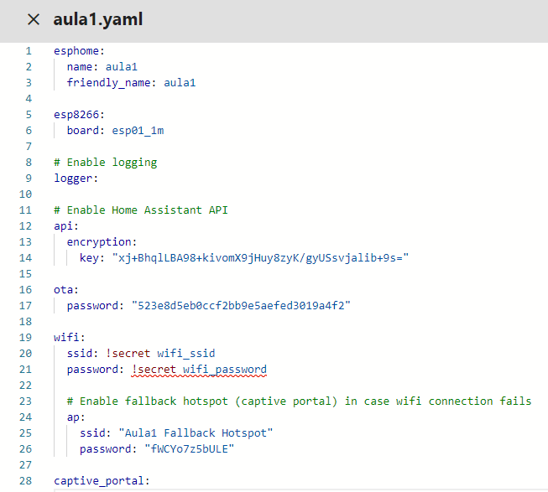Viewport: 548px width, 492px height.
Task: Click the friendly_name value aula1
Action: [180, 83]
